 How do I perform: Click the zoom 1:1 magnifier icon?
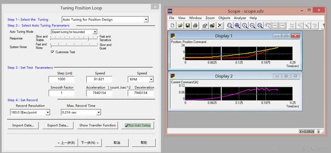coord(260,25)
